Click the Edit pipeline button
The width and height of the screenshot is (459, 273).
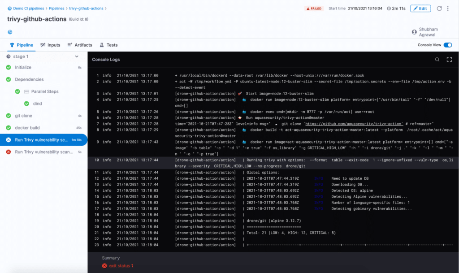click(x=420, y=8)
